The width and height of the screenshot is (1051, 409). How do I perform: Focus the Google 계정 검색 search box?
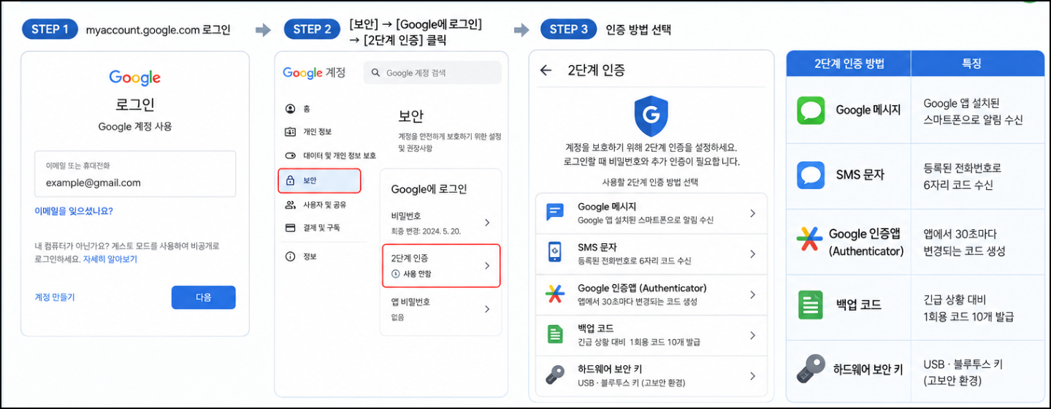point(432,73)
